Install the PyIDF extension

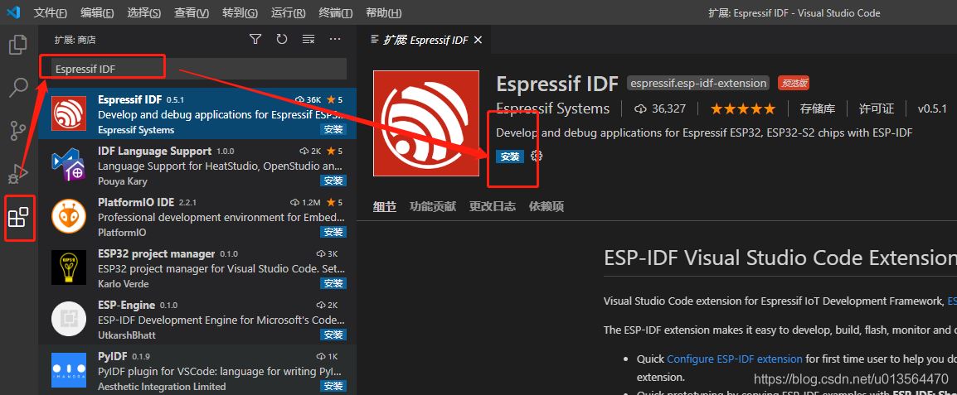(x=333, y=386)
